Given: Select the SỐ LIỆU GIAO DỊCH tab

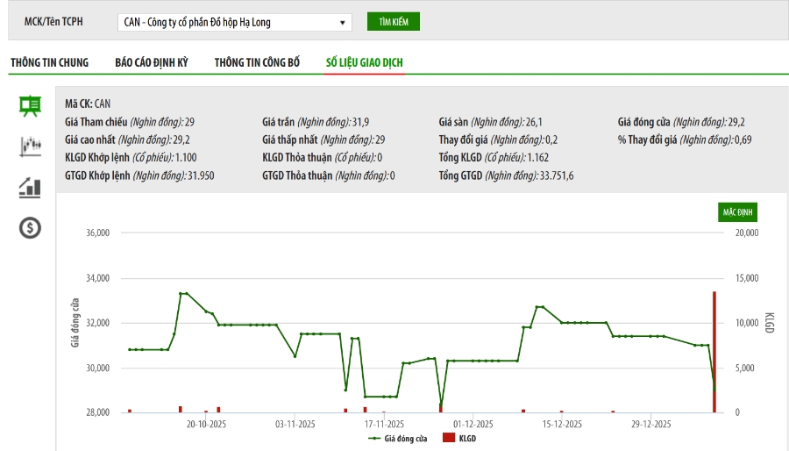Looking at the screenshot, I should pyautogui.click(x=364, y=62).
